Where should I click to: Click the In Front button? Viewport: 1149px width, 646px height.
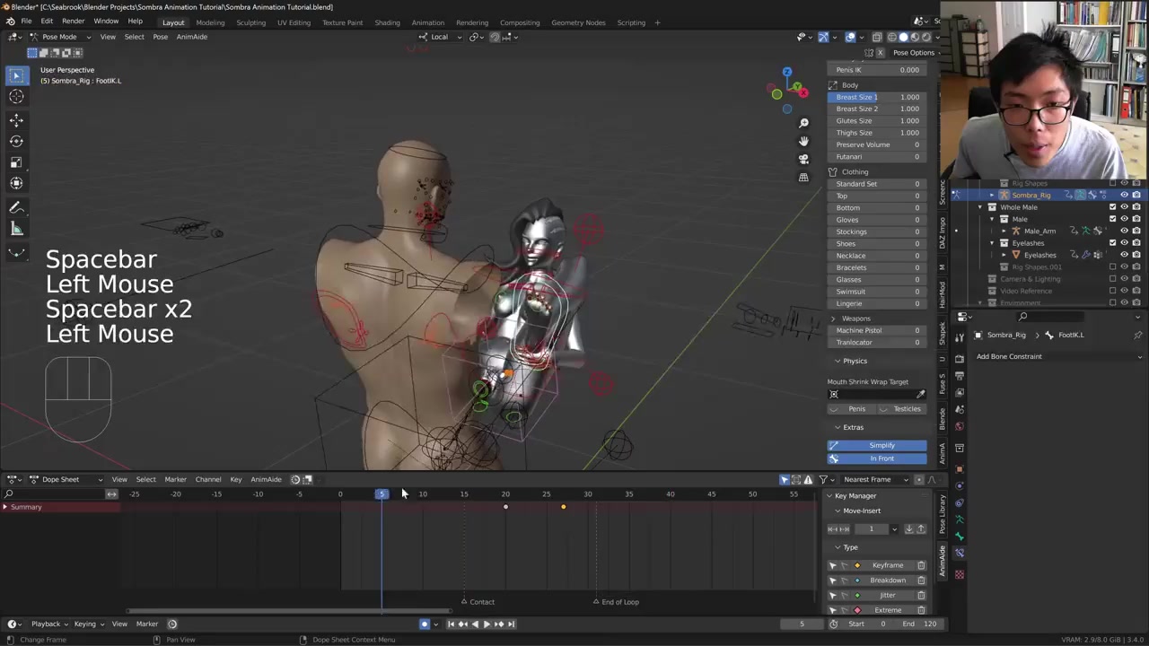(x=881, y=458)
